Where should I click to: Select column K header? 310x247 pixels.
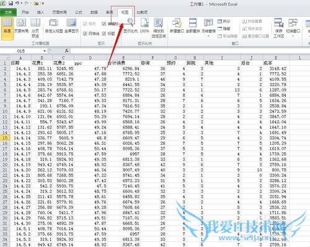coord(276,58)
